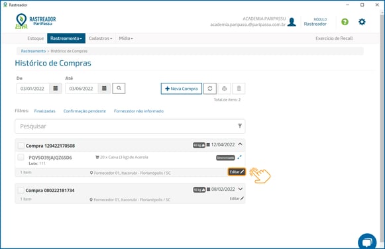Apply the Finalizadas filter
This screenshot has width=385, height=249.
pos(44,111)
